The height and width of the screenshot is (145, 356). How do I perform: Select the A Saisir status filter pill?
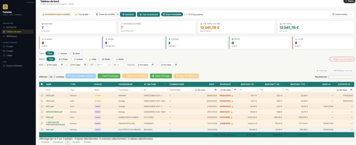(x=78, y=59)
